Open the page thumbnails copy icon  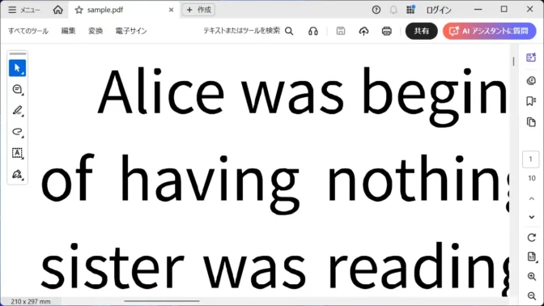coord(531,122)
